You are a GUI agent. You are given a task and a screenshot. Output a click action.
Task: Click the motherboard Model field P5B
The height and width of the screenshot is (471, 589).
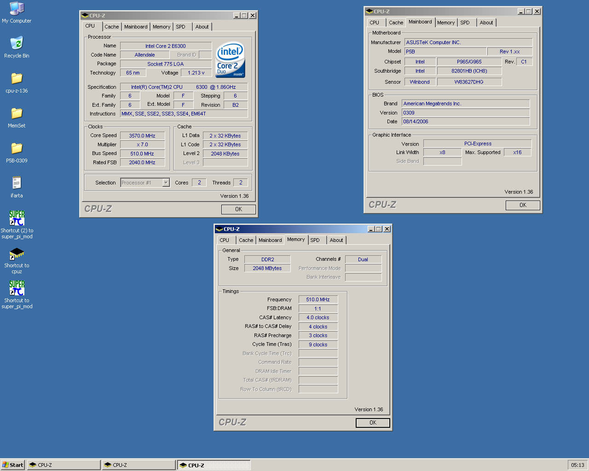click(445, 52)
